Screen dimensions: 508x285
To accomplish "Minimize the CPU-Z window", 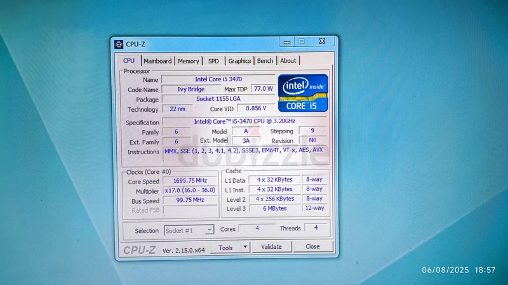I will coord(287,41).
